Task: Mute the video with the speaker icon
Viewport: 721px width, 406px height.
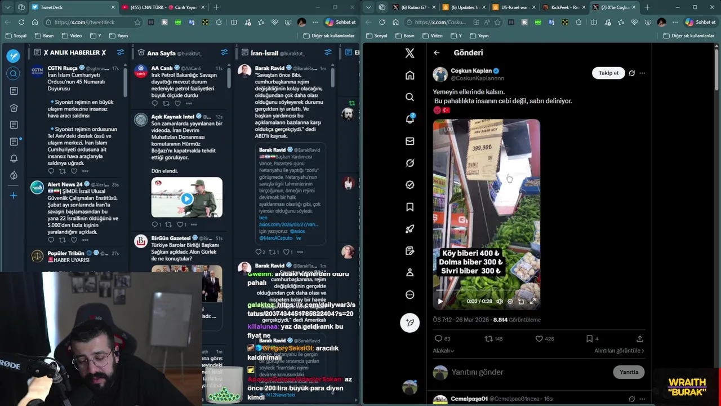Action: [499, 301]
